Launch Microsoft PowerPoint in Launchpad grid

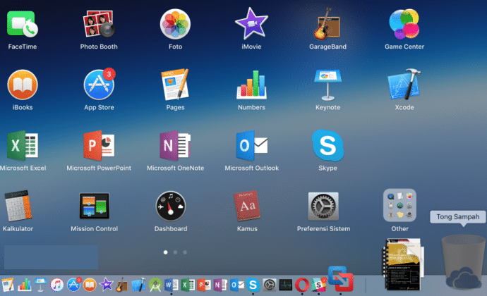pyautogui.click(x=99, y=145)
